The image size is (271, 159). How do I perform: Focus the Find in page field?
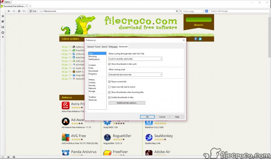191,11
